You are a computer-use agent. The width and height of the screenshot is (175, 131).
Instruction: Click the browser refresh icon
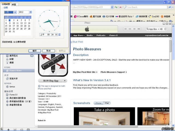point(116,7)
